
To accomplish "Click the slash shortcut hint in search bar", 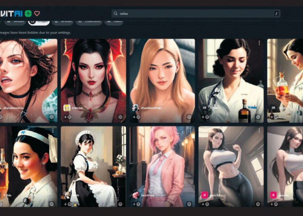I will 276,13.
